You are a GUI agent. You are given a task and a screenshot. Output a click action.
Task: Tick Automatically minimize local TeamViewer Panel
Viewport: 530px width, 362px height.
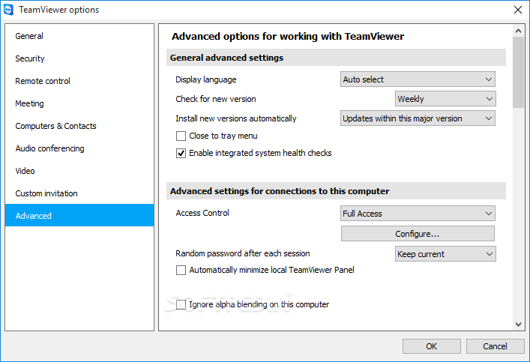(x=181, y=270)
